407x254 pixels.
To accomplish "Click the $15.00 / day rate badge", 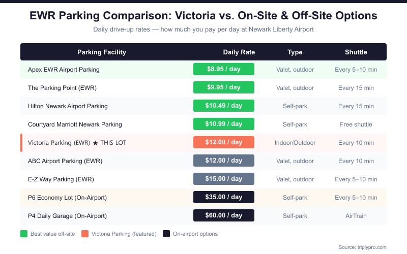I will [x=224, y=179].
